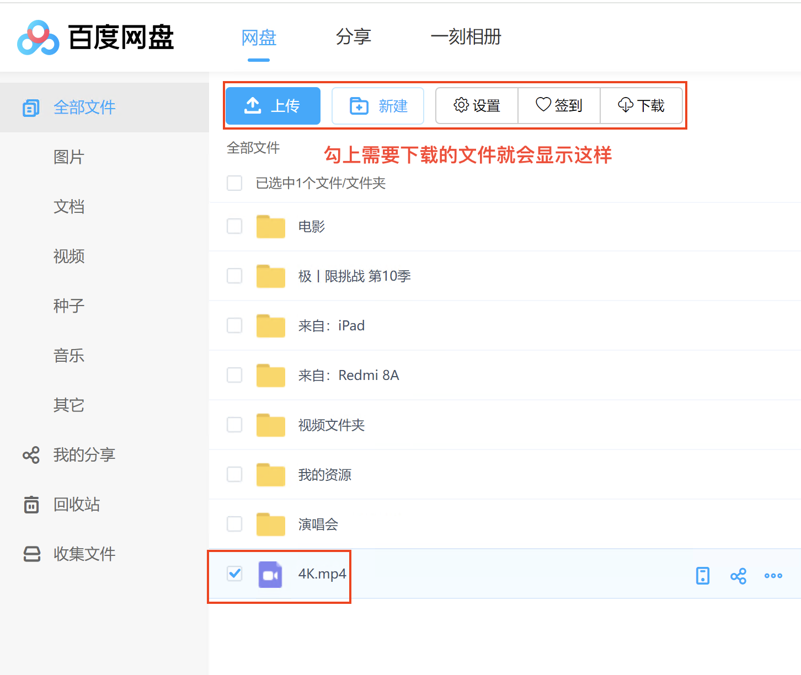Open the 电影 folder name
801x675 pixels.
pos(312,227)
